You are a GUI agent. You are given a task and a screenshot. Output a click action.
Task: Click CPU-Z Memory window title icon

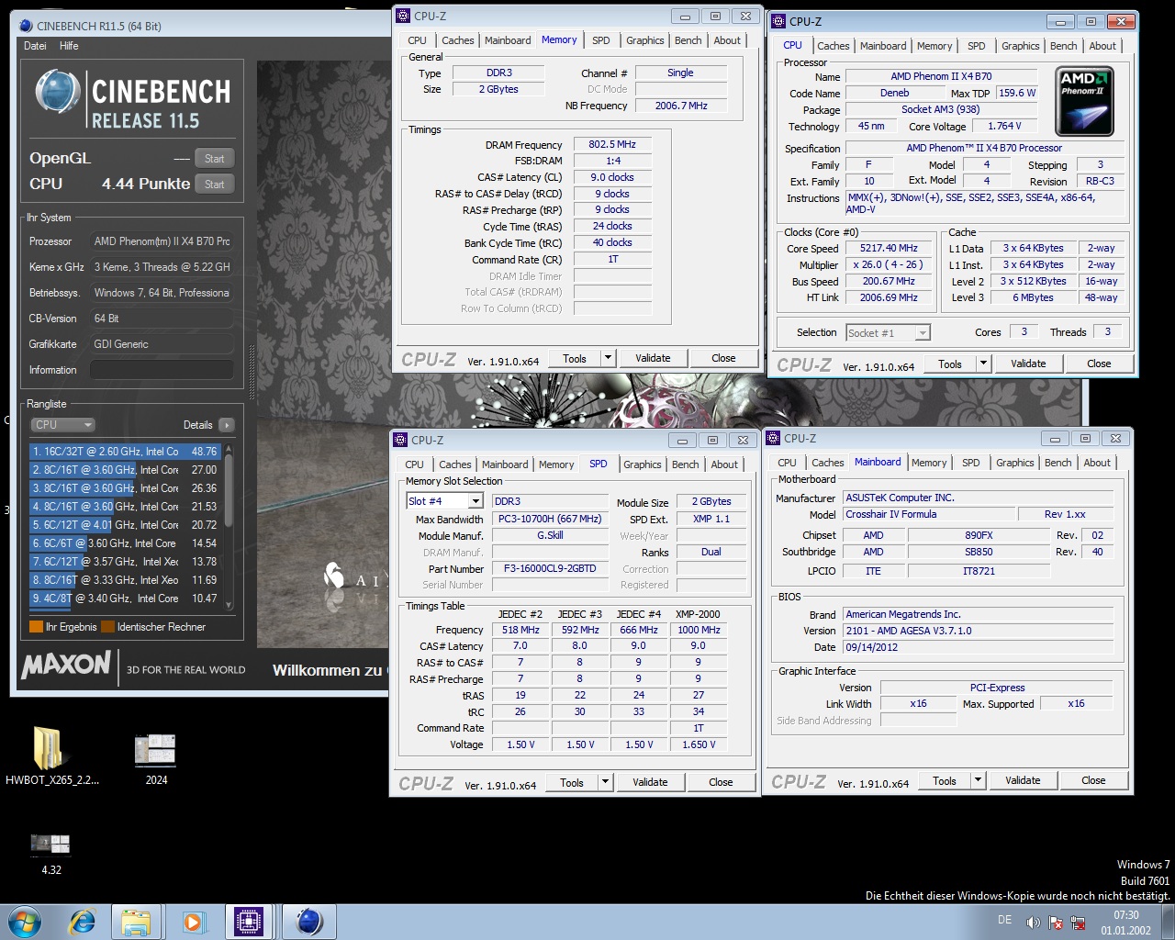(x=403, y=16)
